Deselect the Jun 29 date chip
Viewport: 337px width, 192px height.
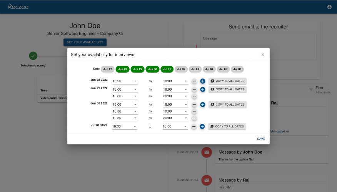click(138, 69)
